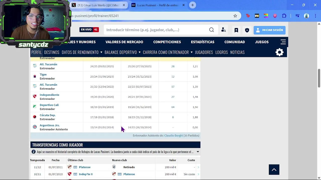The height and width of the screenshot is (180, 321).
Task: Open settings gear icon
Action: (x=280, y=52)
